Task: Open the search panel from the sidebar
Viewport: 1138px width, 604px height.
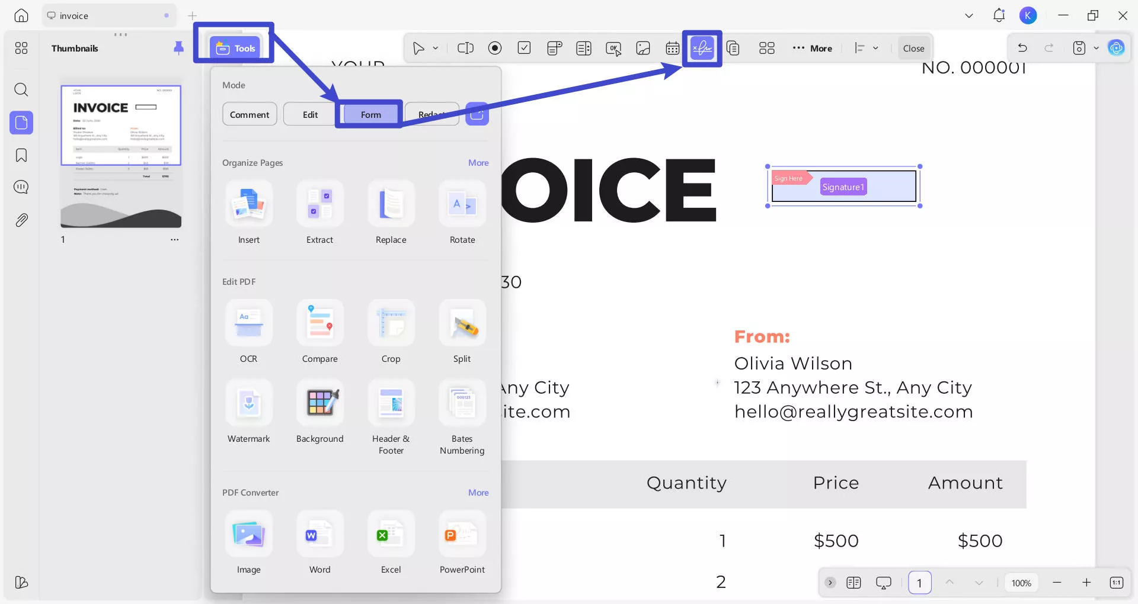Action: click(21, 89)
